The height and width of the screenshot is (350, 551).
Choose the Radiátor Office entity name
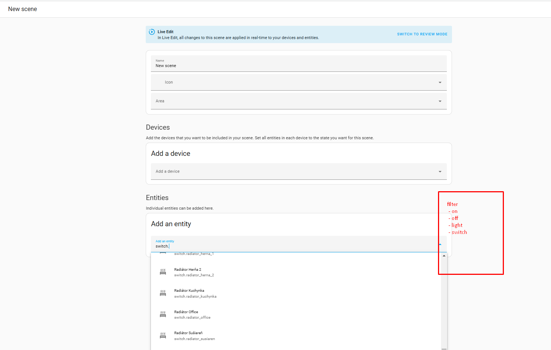pos(186,312)
